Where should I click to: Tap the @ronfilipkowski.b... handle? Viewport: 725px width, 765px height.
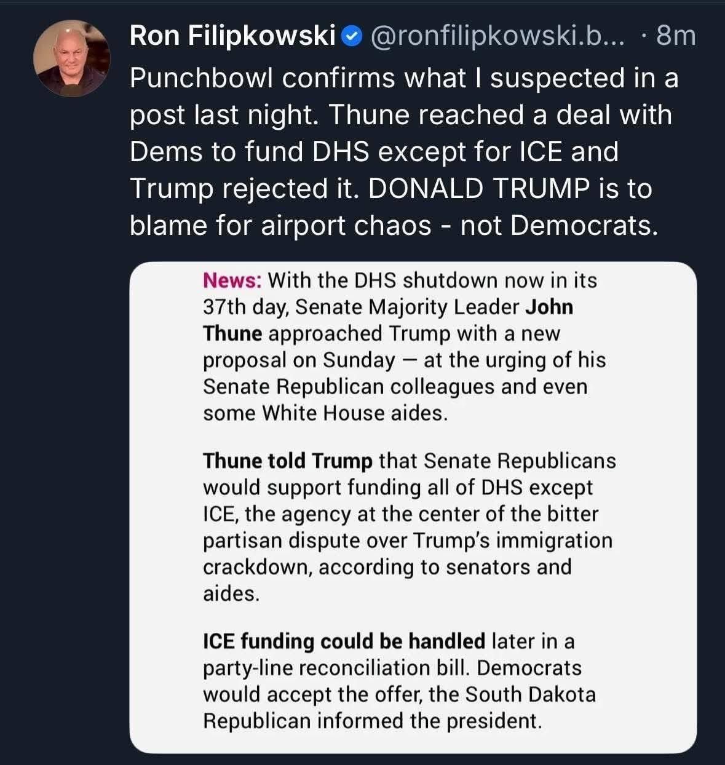click(x=496, y=37)
